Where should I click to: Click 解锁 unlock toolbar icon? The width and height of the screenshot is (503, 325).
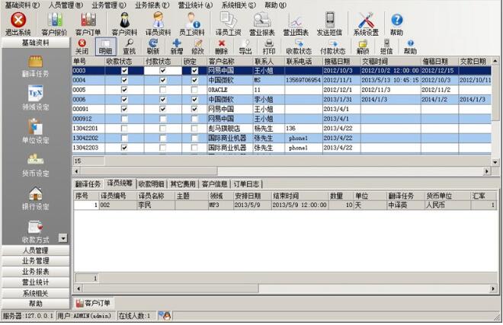coord(363,46)
